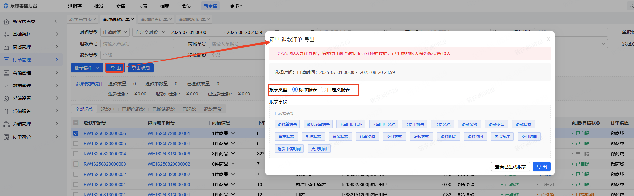Open the 批量操作 dropdown button
Viewport: 634px width, 196px height.
click(87, 68)
